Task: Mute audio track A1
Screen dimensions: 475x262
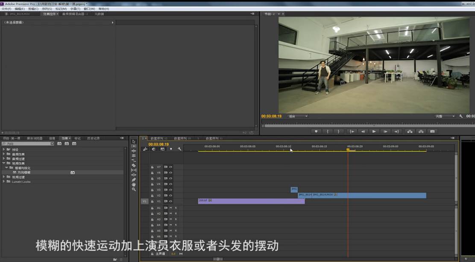Action: pyautogui.click(x=170, y=208)
